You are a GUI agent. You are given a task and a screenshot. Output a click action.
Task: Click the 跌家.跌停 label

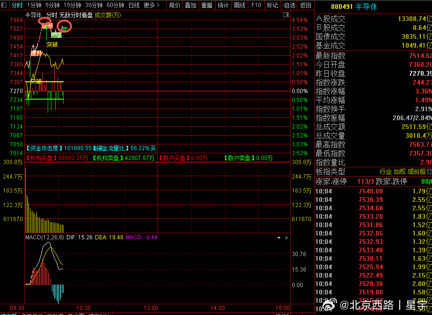click(391, 181)
